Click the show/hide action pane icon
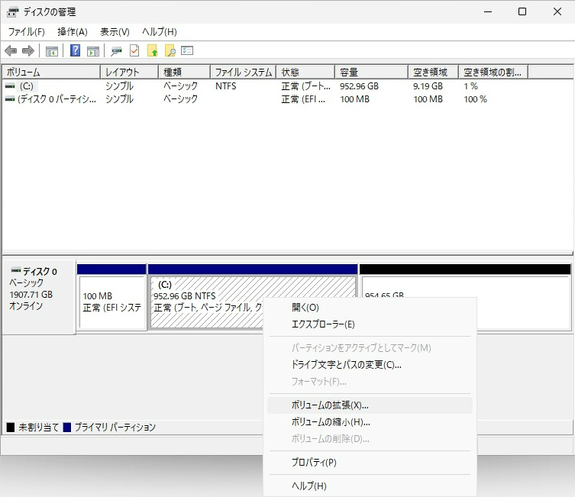575x497 pixels. (93, 51)
